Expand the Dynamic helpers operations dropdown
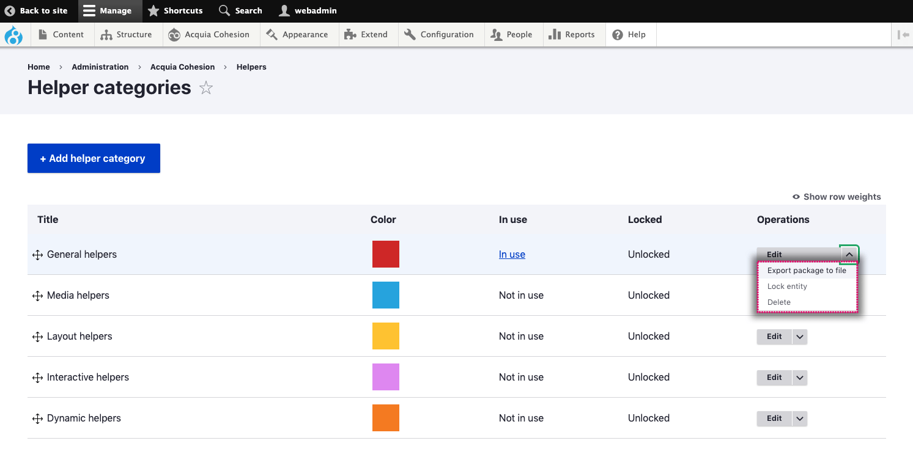The height and width of the screenshot is (460, 913). [x=800, y=418]
